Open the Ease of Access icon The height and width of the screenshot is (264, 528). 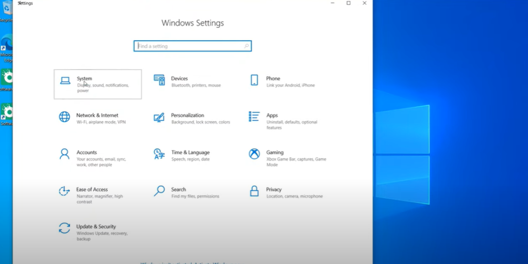[64, 191]
